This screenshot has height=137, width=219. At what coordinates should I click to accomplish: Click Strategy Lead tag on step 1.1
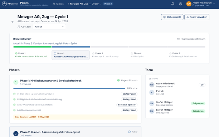point(129,94)
